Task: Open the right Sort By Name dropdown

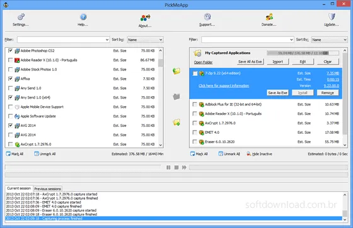Action: pos(329,40)
